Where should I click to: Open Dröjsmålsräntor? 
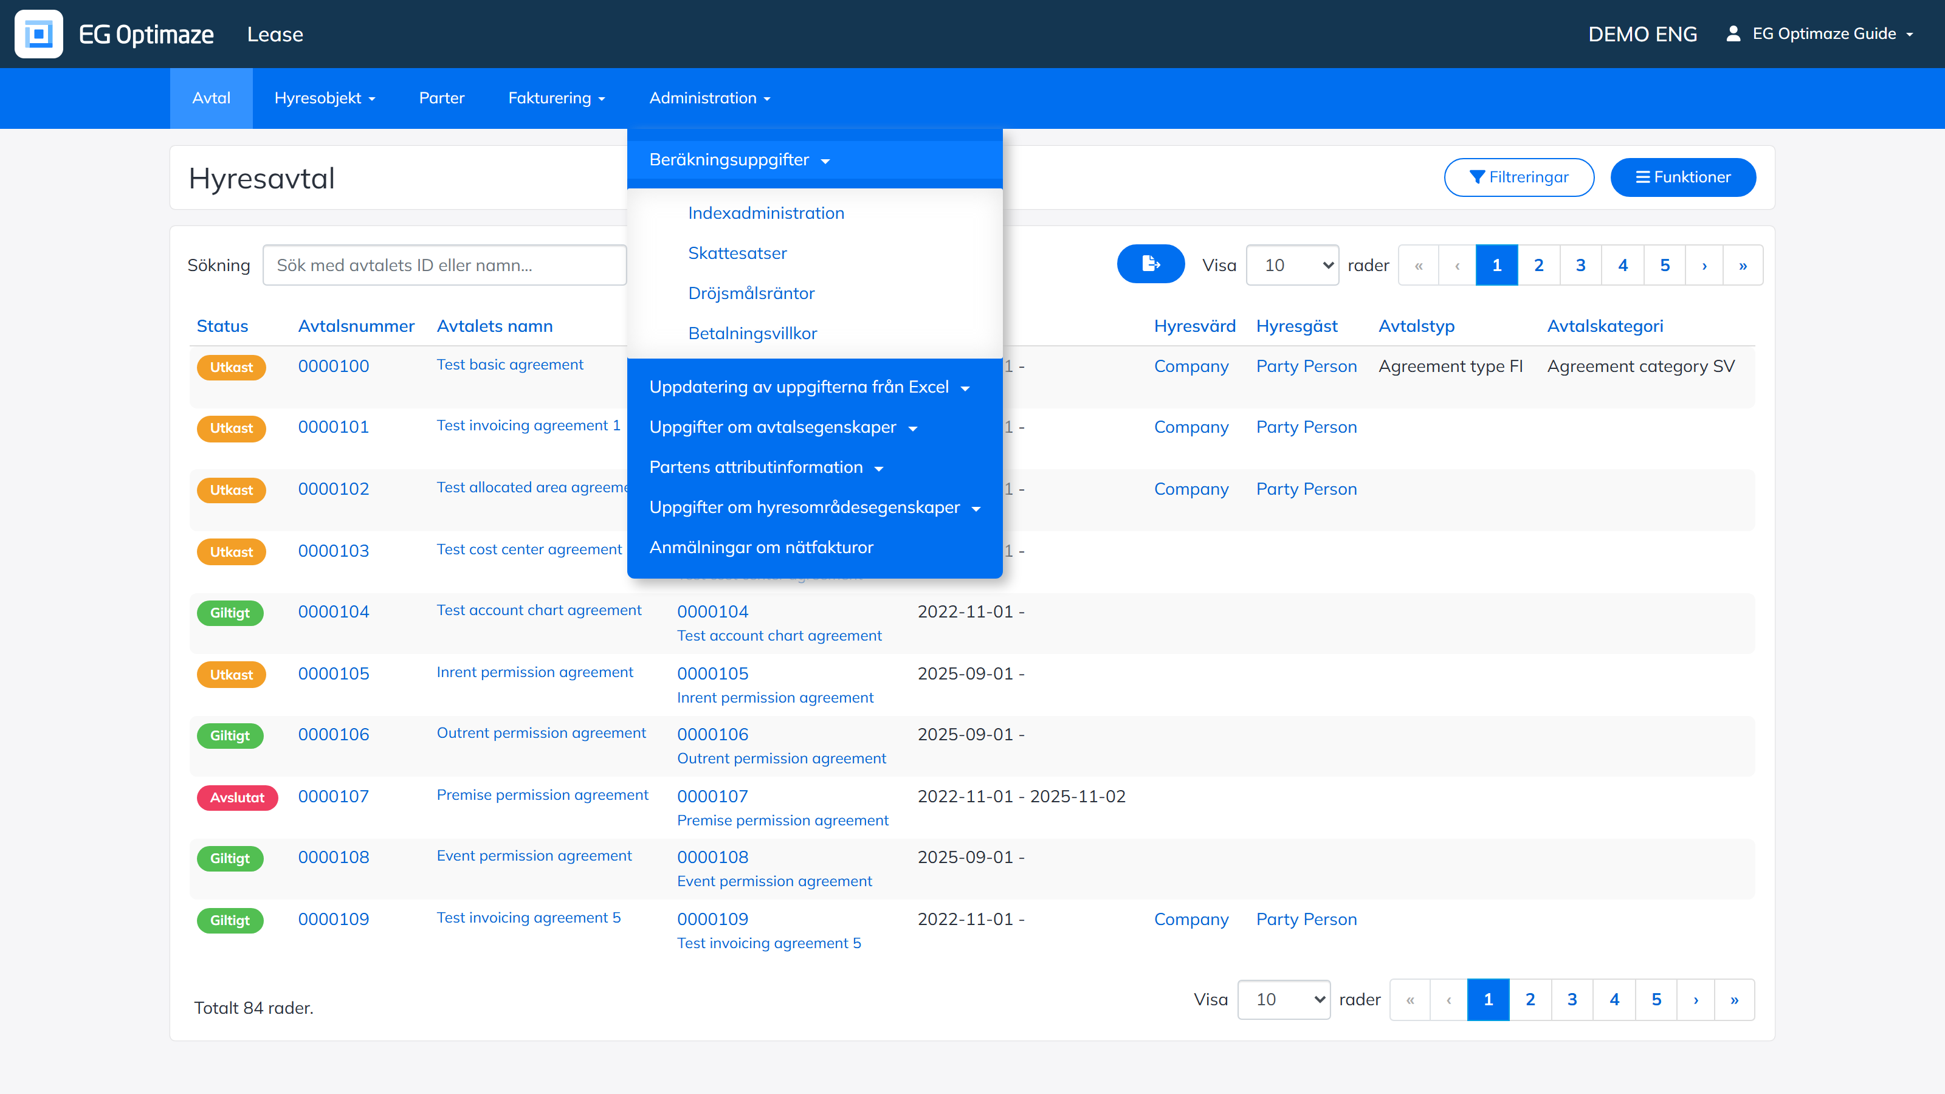pos(751,293)
